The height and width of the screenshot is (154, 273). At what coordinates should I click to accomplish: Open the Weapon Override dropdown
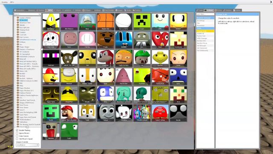point(27,145)
